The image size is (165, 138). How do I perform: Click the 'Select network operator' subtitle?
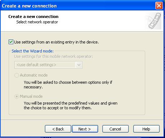click(37, 22)
